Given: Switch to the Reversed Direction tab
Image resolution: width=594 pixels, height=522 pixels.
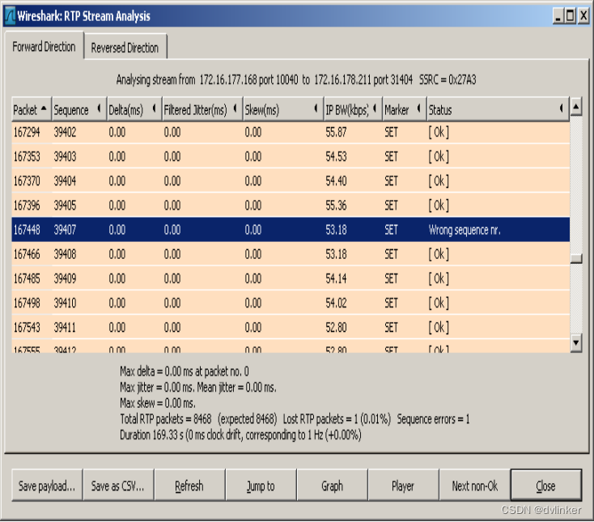Looking at the screenshot, I should (x=125, y=47).
